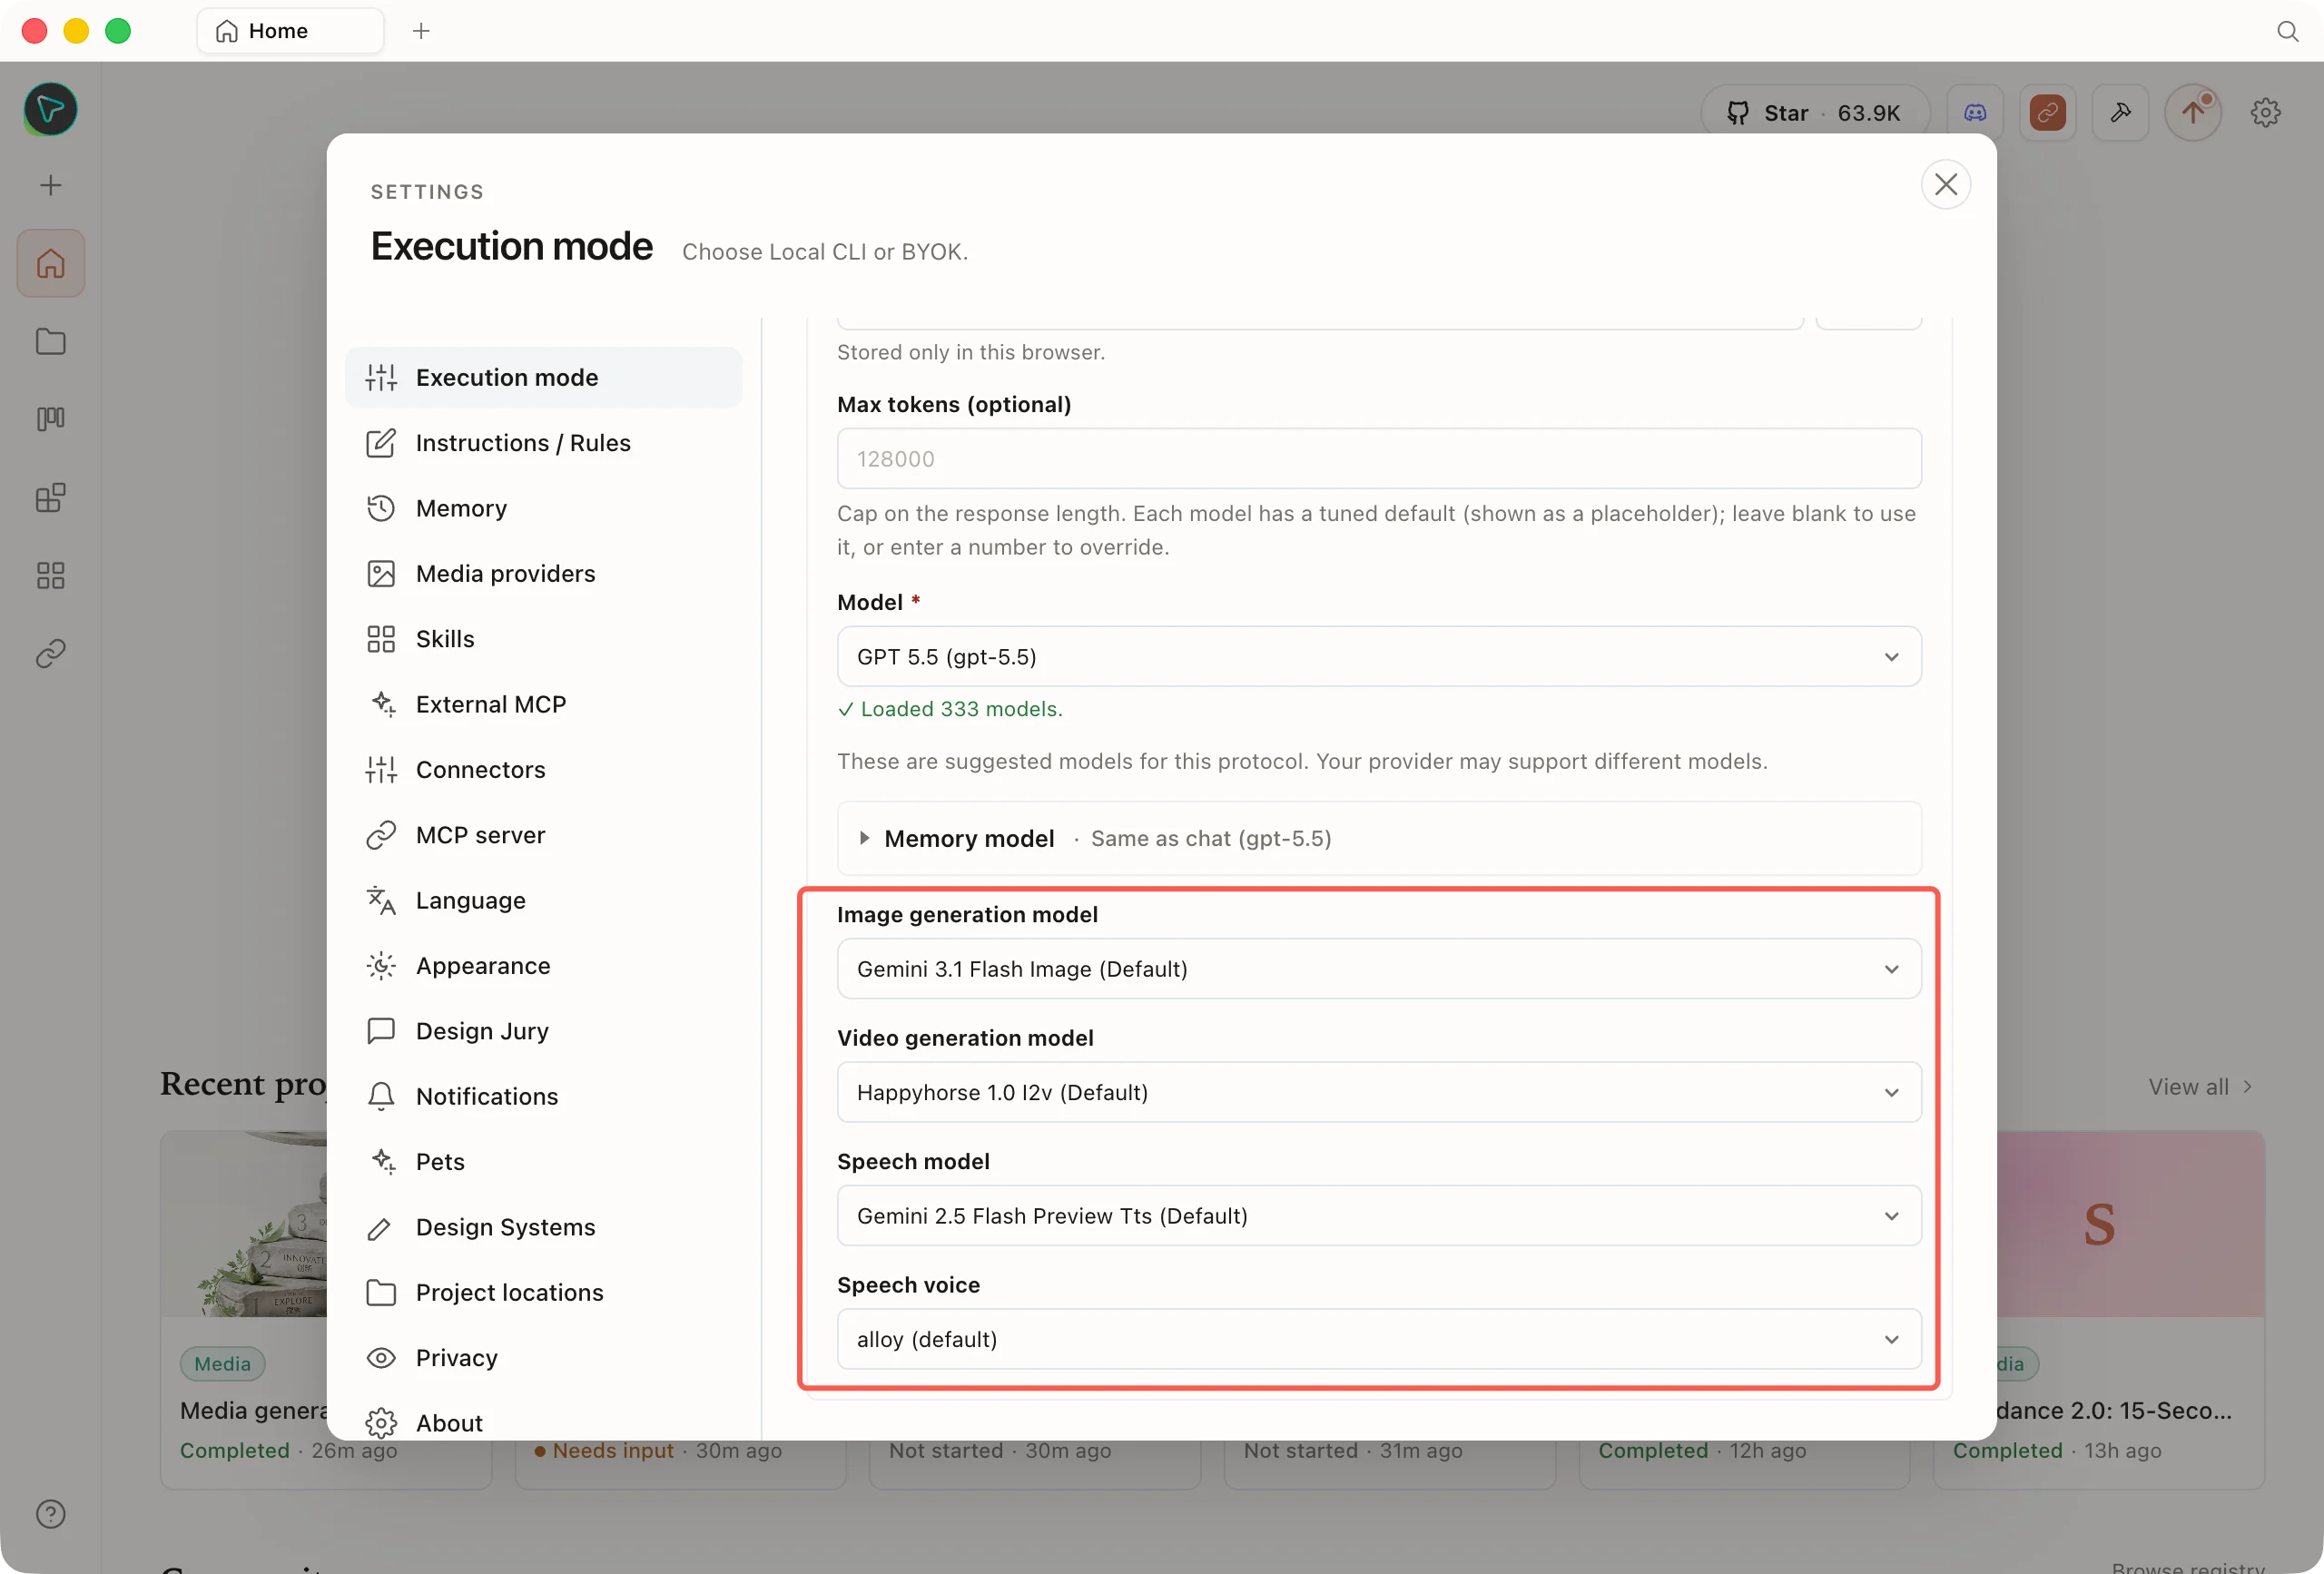This screenshot has height=1574, width=2324.
Task: Select Memory in settings sidebar
Action: tap(543, 508)
